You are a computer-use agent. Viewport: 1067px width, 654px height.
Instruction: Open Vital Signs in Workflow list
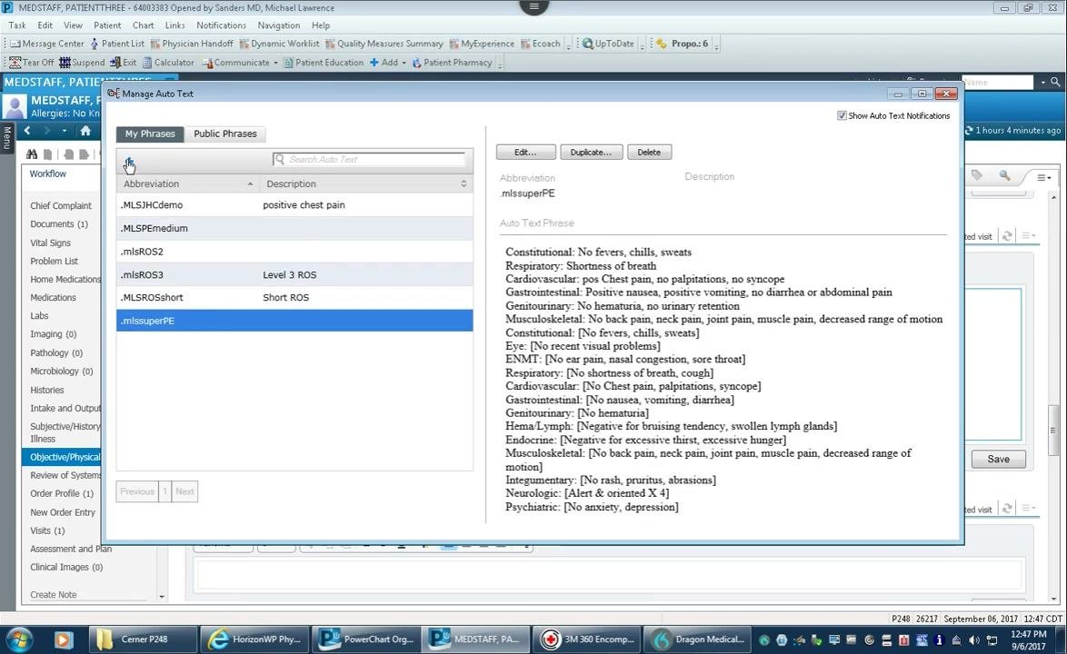click(x=50, y=243)
